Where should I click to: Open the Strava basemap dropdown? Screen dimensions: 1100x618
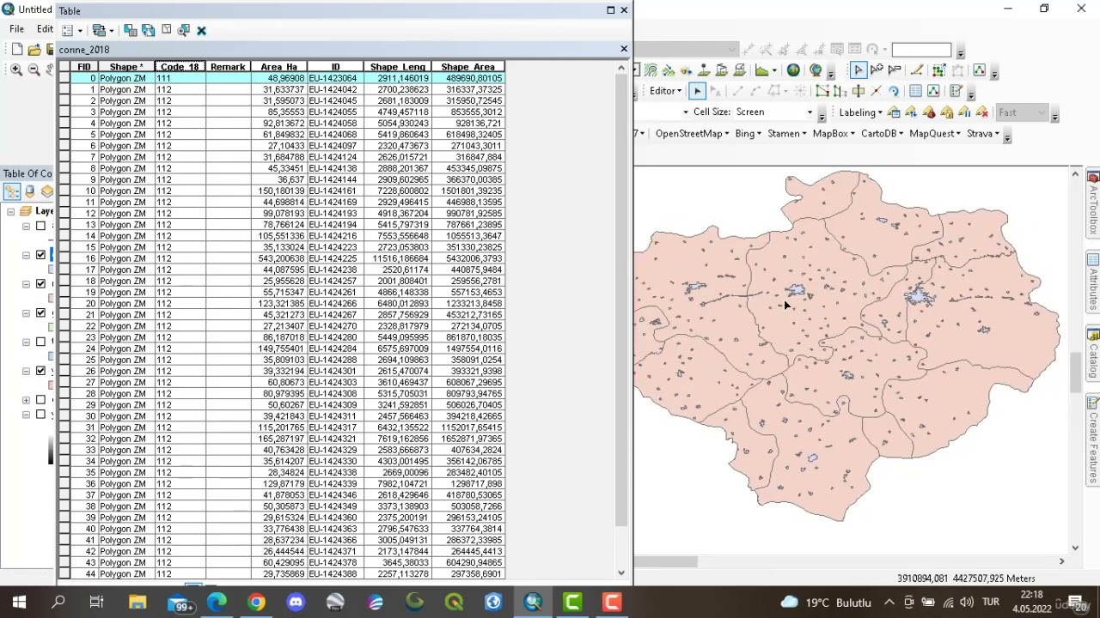point(984,134)
